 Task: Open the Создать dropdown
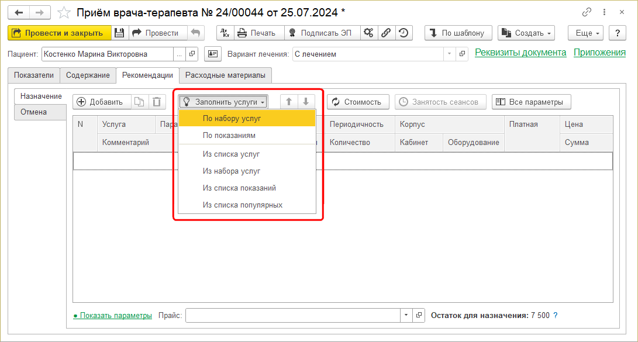526,33
